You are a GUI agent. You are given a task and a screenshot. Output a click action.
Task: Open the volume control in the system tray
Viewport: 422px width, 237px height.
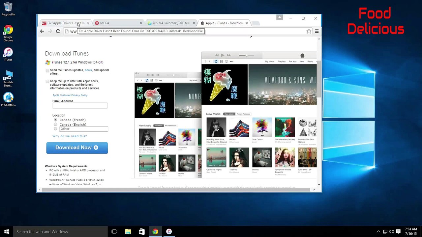[392, 232]
